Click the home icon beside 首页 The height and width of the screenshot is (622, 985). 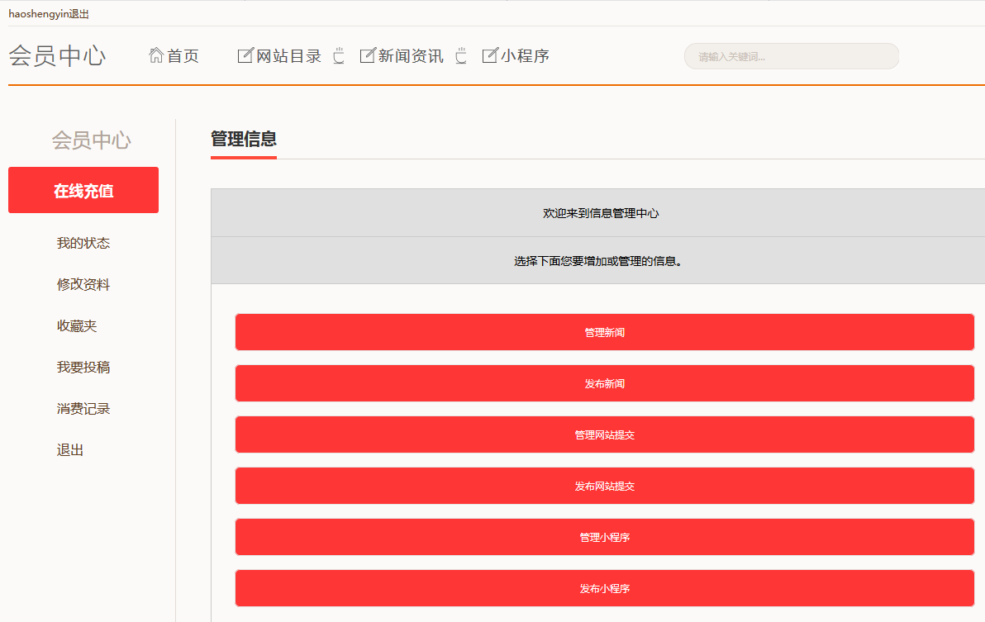click(155, 55)
